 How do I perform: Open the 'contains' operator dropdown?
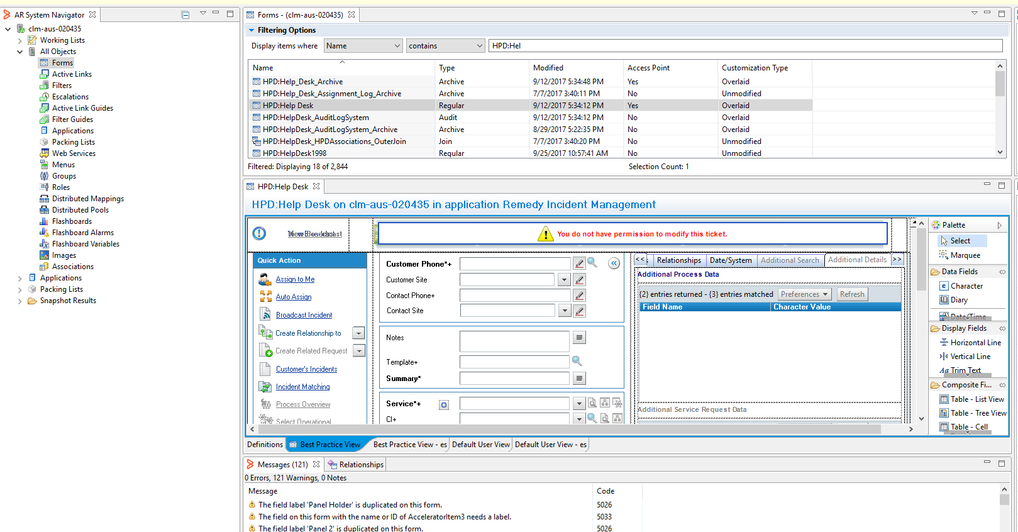click(x=479, y=46)
